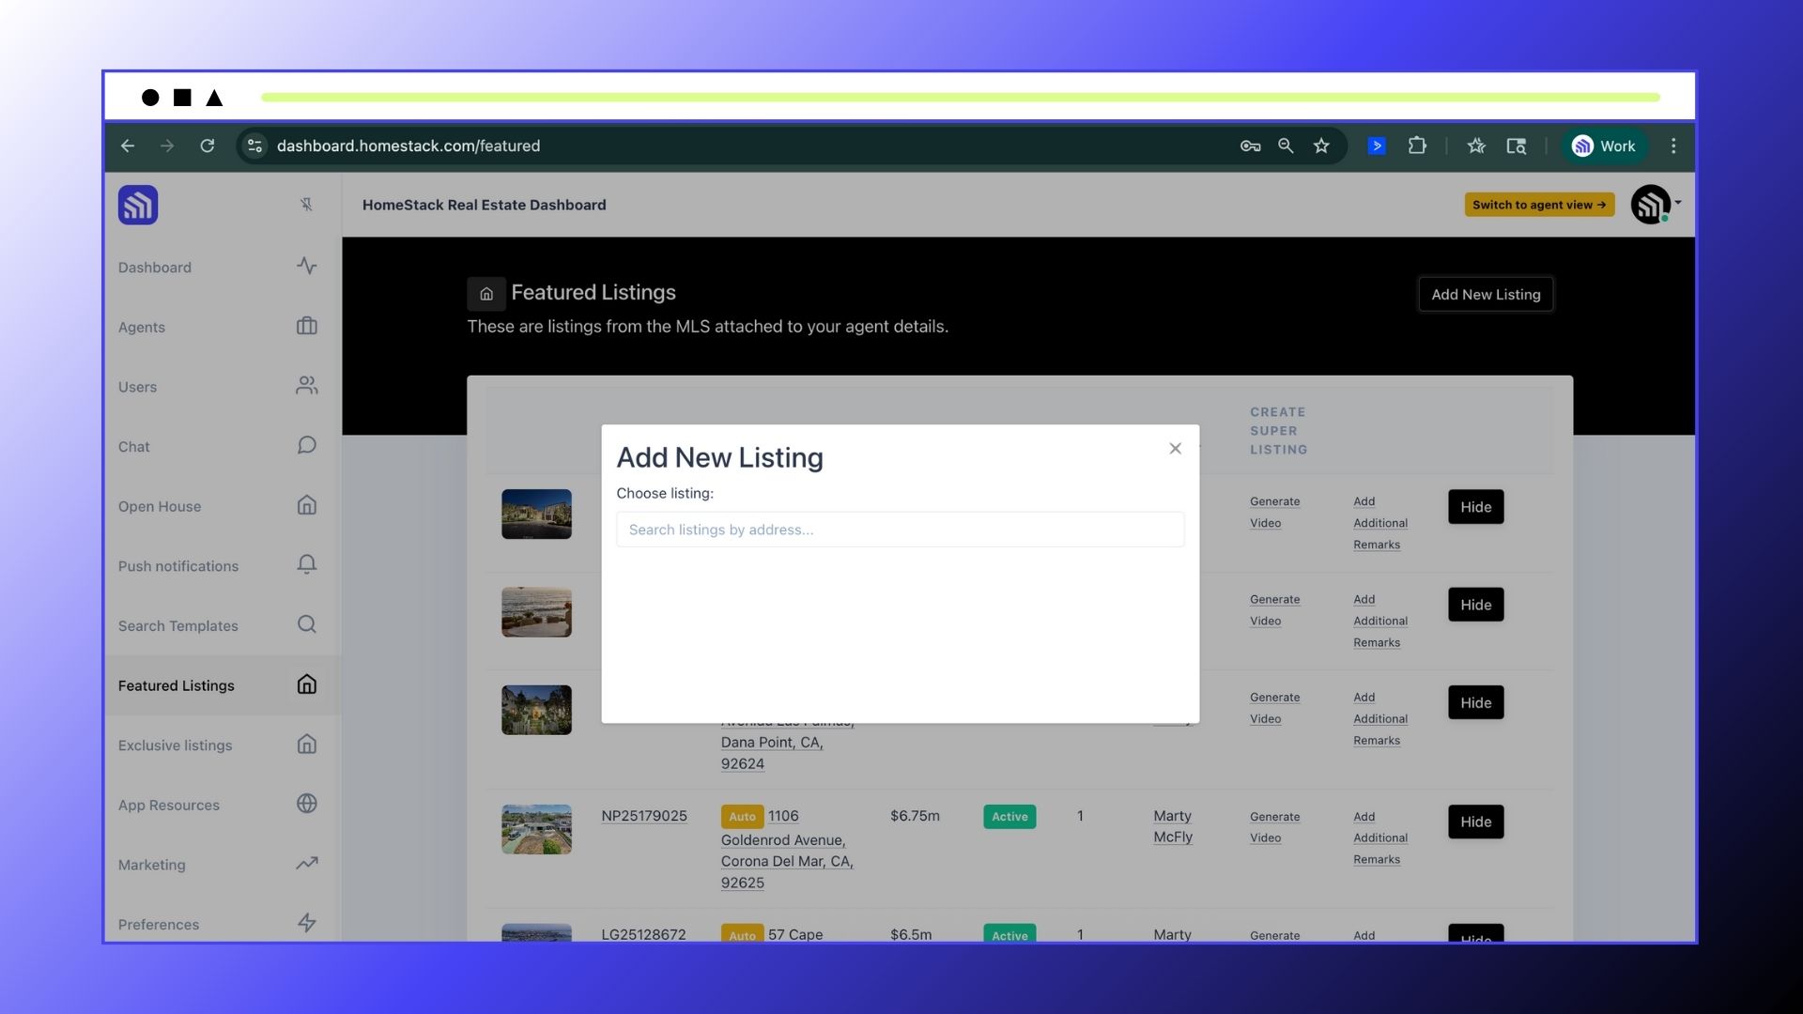Viewport: 1803px width, 1014px height.
Task: Click the HomeStack logo in the sidebar
Action: 138,205
